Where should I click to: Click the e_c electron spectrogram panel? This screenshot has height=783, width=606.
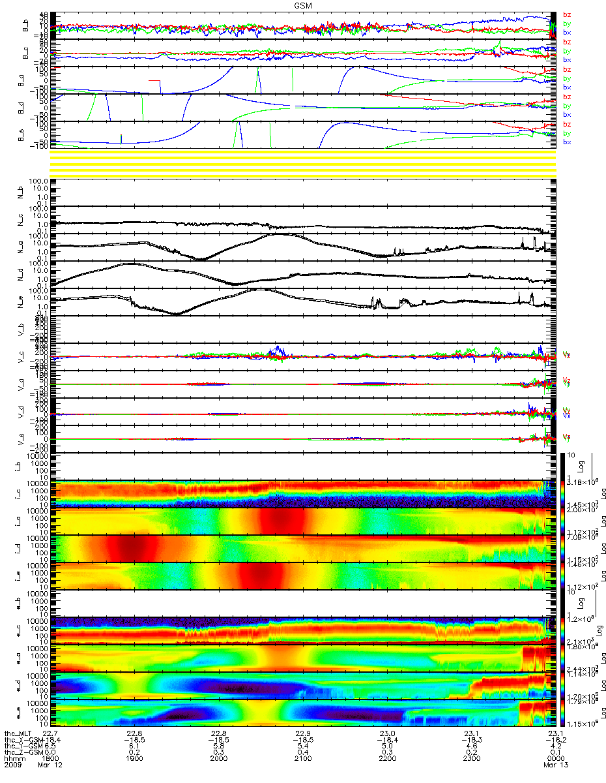(x=302, y=630)
